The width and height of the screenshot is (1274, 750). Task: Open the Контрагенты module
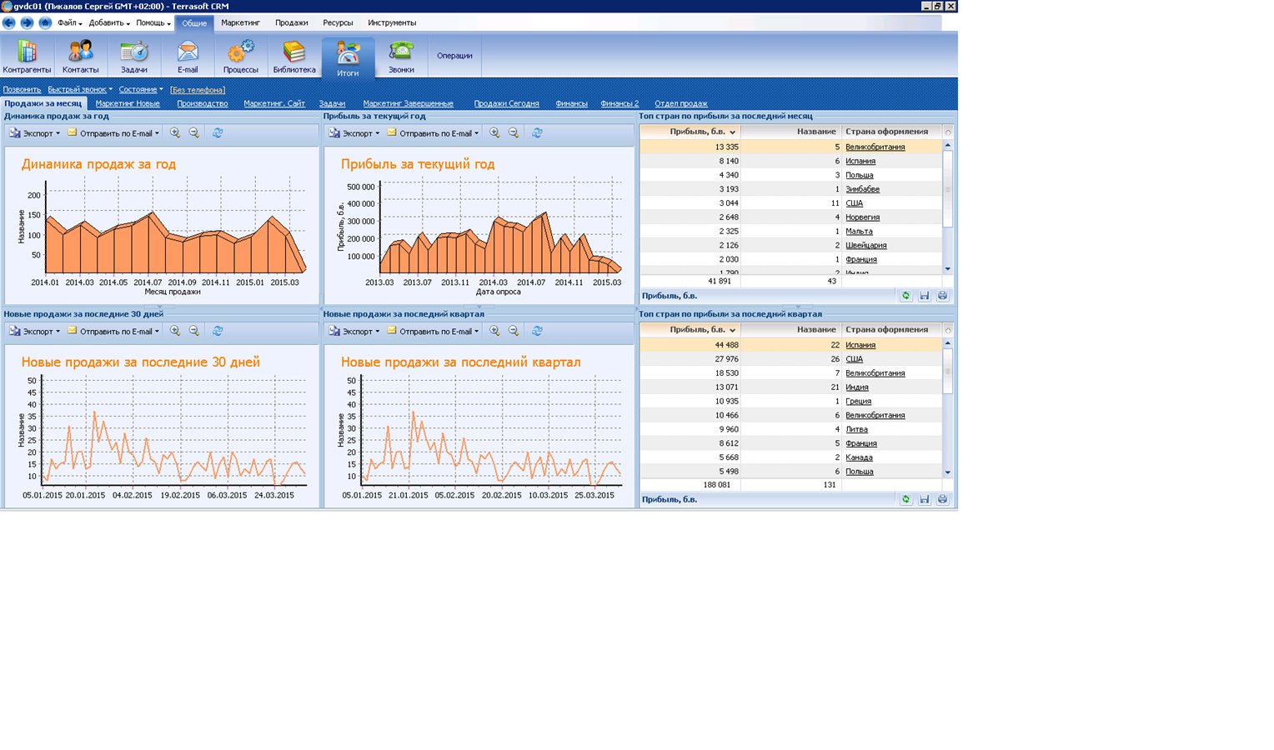(x=27, y=57)
